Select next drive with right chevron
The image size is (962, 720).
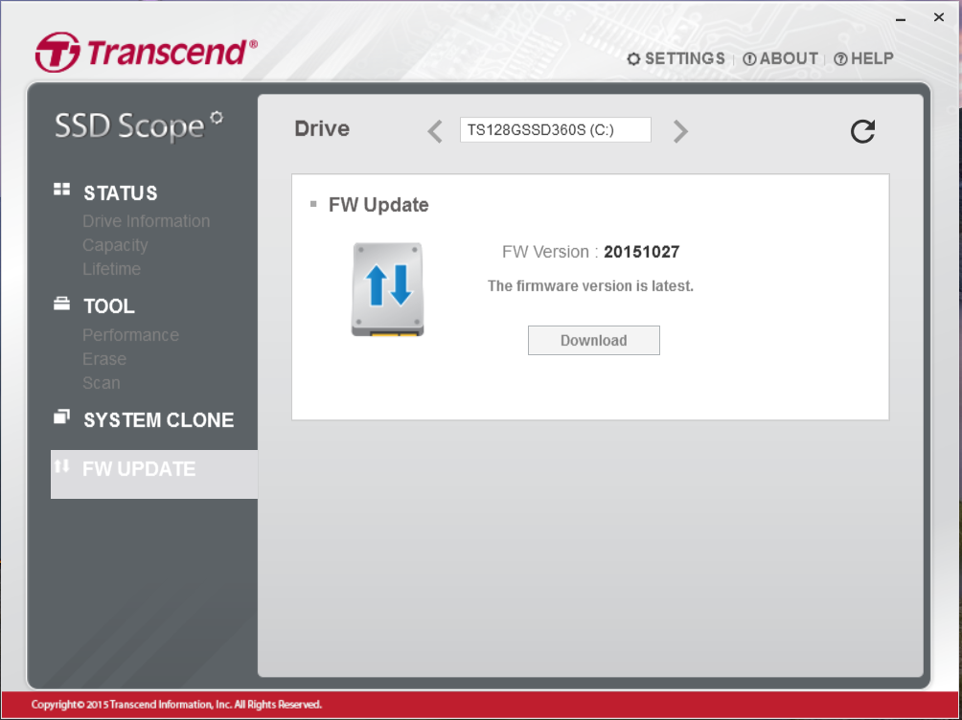(680, 131)
